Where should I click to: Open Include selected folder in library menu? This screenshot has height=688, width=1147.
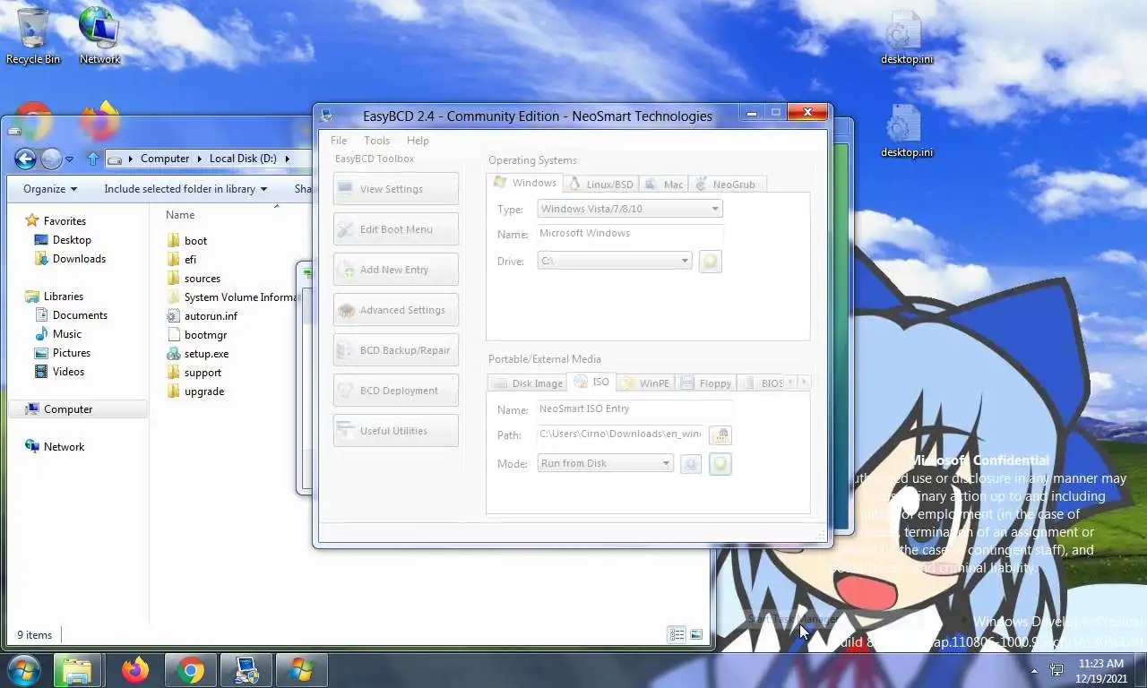point(185,189)
